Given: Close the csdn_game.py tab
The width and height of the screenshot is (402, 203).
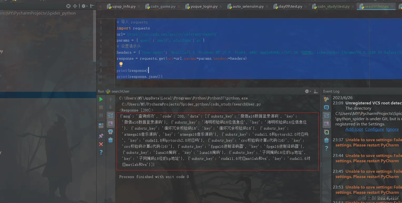Looking at the screenshot, I should (x=179, y=7).
